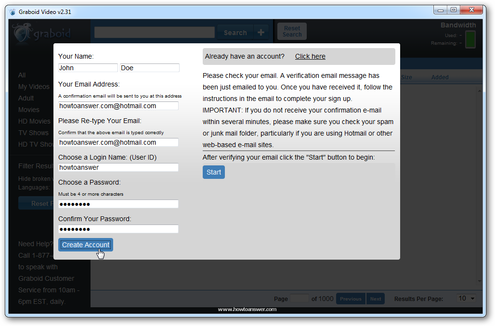Click the results list scrollbar up arrow
The width and height of the screenshot is (495, 326).
(x=480, y=91)
